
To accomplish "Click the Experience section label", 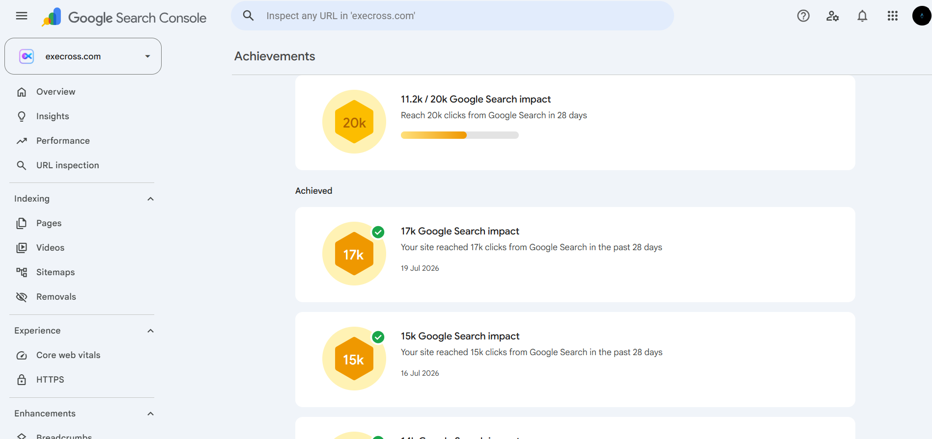I will [x=37, y=331].
